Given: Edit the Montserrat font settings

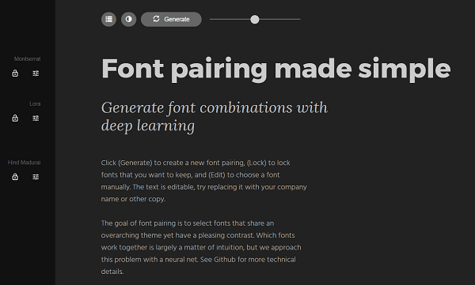Looking at the screenshot, I should pos(36,73).
